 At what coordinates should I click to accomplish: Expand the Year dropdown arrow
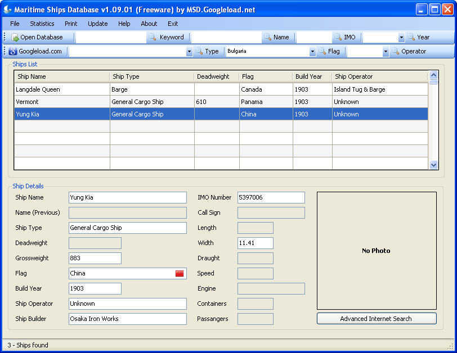401,37
